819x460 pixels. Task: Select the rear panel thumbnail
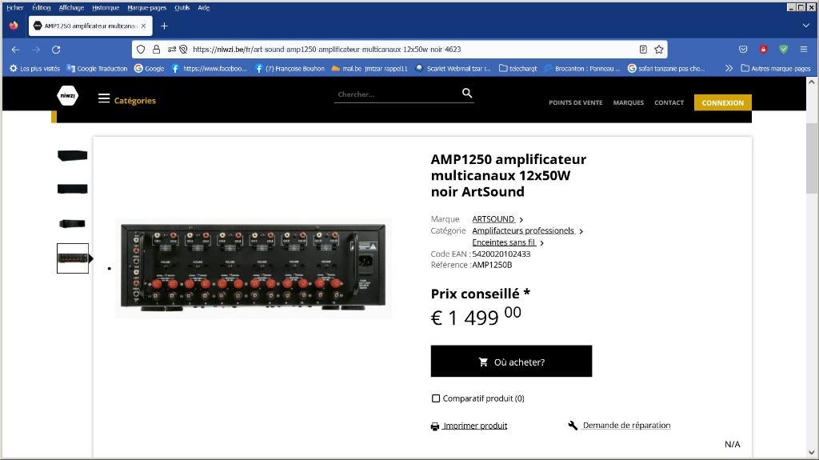pos(73,258)
